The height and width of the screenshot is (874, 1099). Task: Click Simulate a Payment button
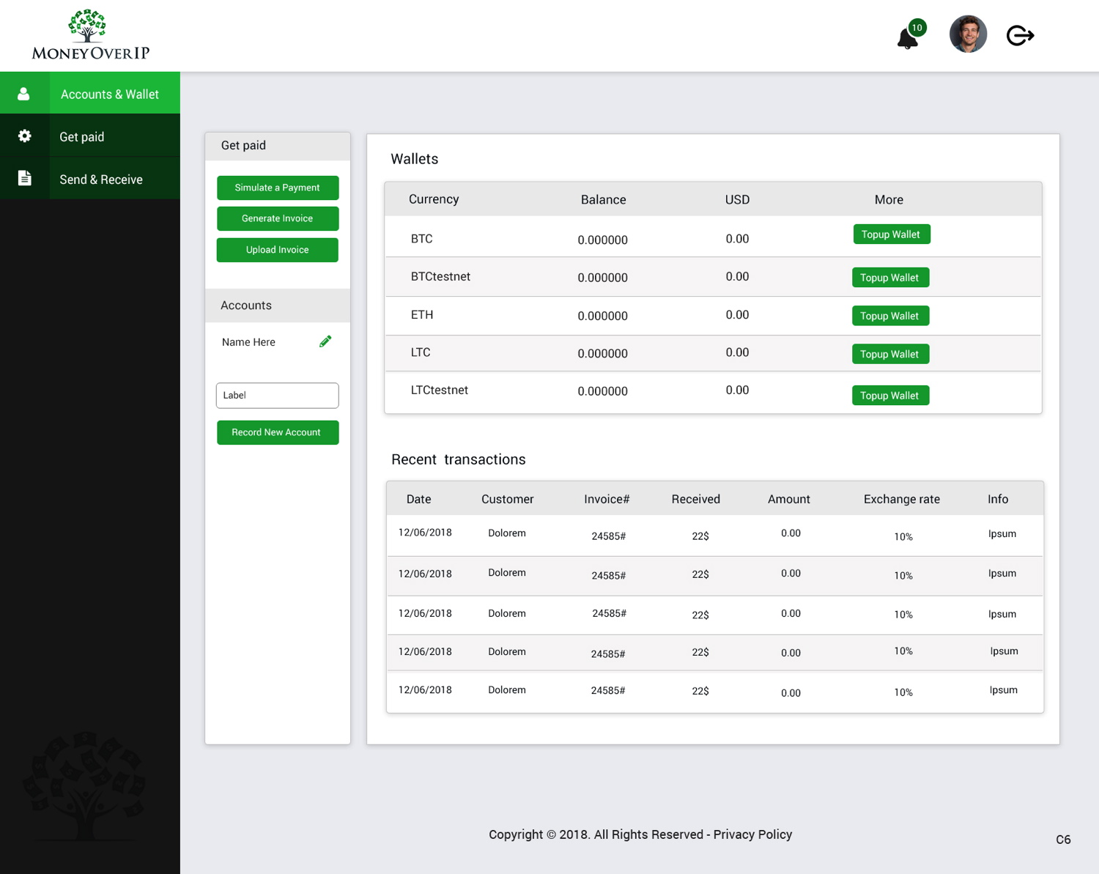click(278, 188)
